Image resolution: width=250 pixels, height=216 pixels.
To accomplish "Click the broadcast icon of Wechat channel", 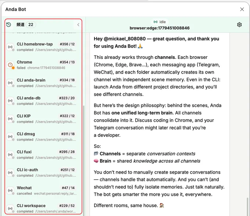I will pos(10,191).
